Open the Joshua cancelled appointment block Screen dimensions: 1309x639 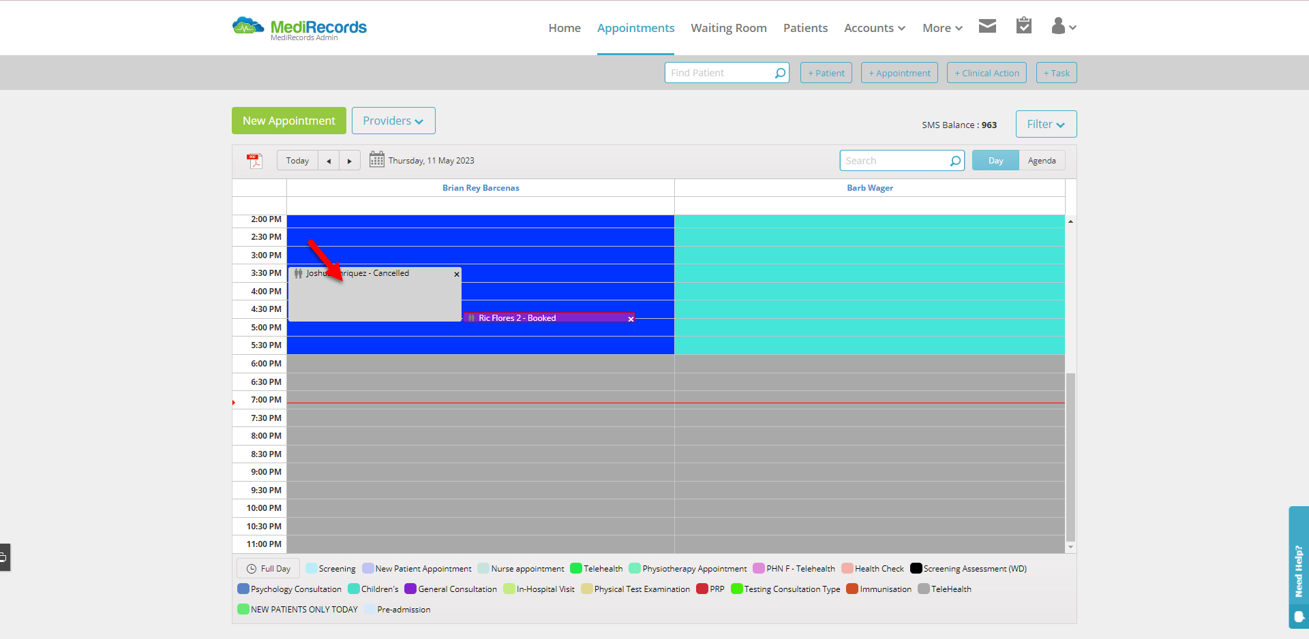coord(374,294)
